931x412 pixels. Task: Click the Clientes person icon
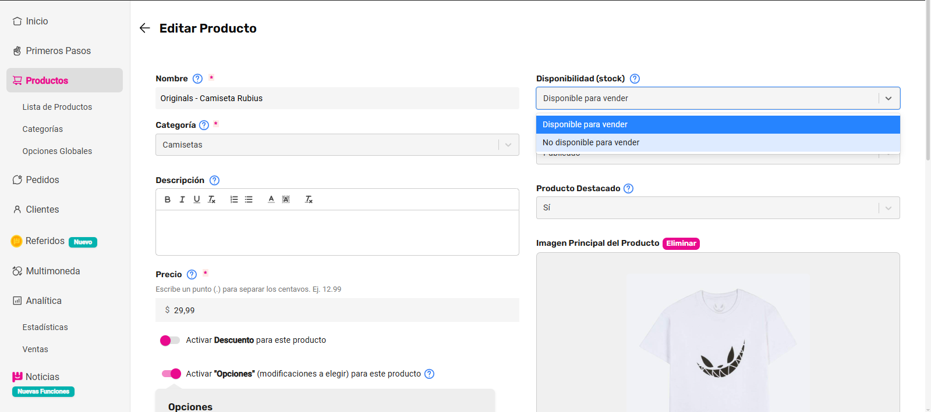(17, 209)
